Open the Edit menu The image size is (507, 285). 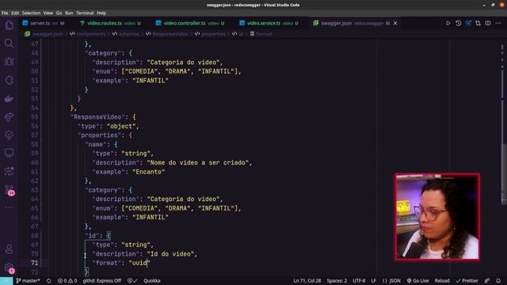coord(15,13)
